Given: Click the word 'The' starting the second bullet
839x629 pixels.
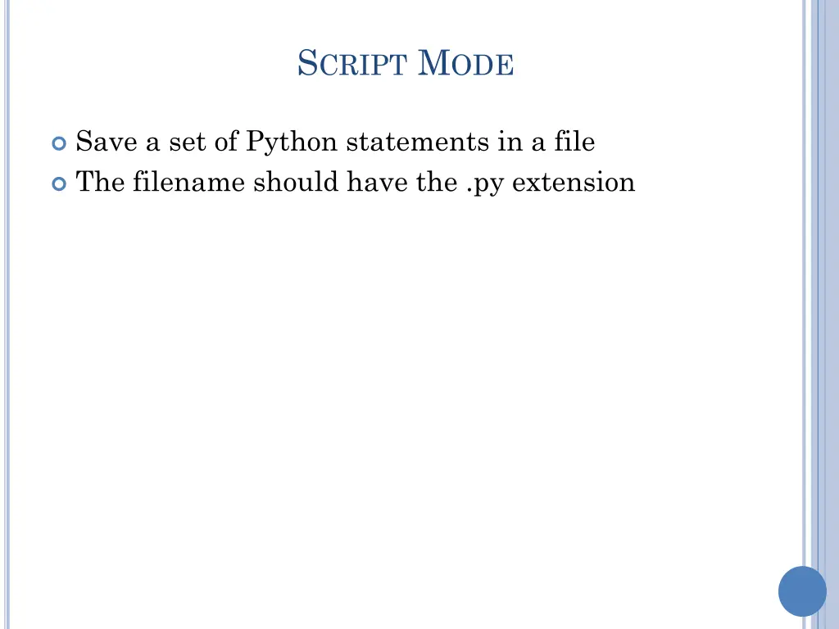Looking at the screenshot, I should [100, 181].
